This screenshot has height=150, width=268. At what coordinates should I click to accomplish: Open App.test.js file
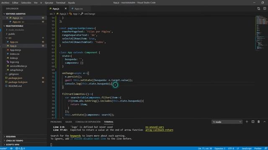pos(15,50)
